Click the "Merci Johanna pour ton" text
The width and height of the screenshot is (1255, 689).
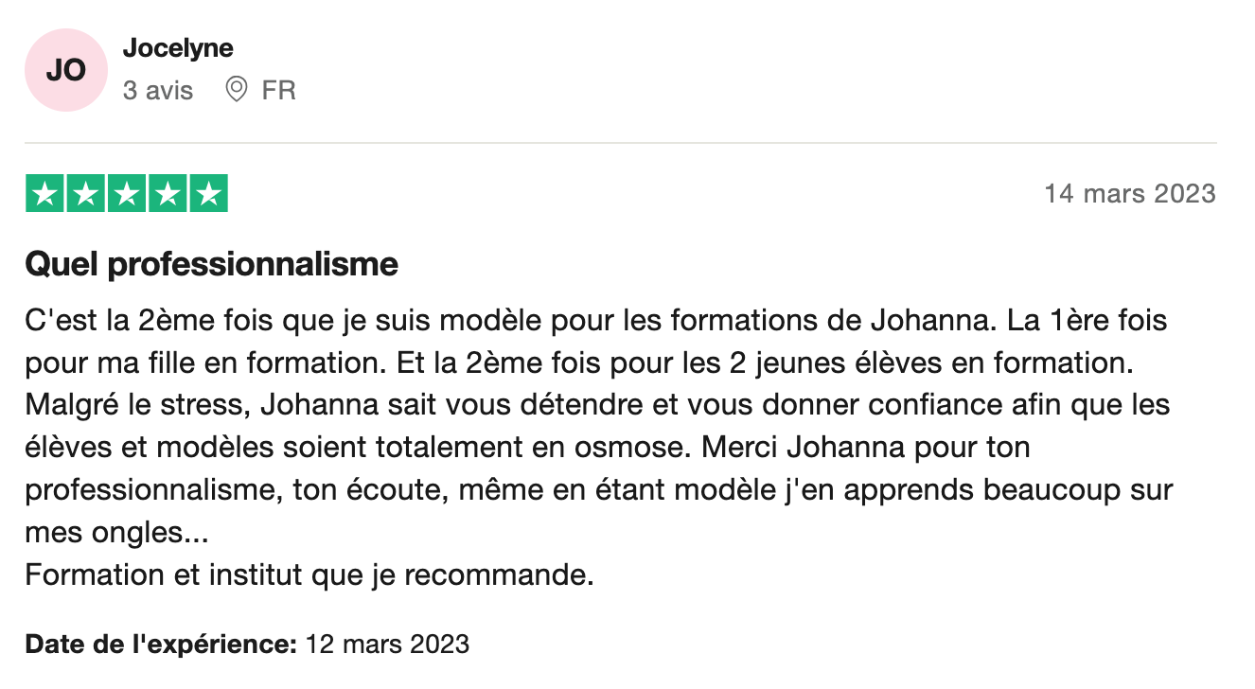866,448
